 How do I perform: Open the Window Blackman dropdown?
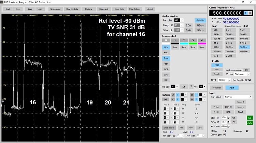point(248,74)
